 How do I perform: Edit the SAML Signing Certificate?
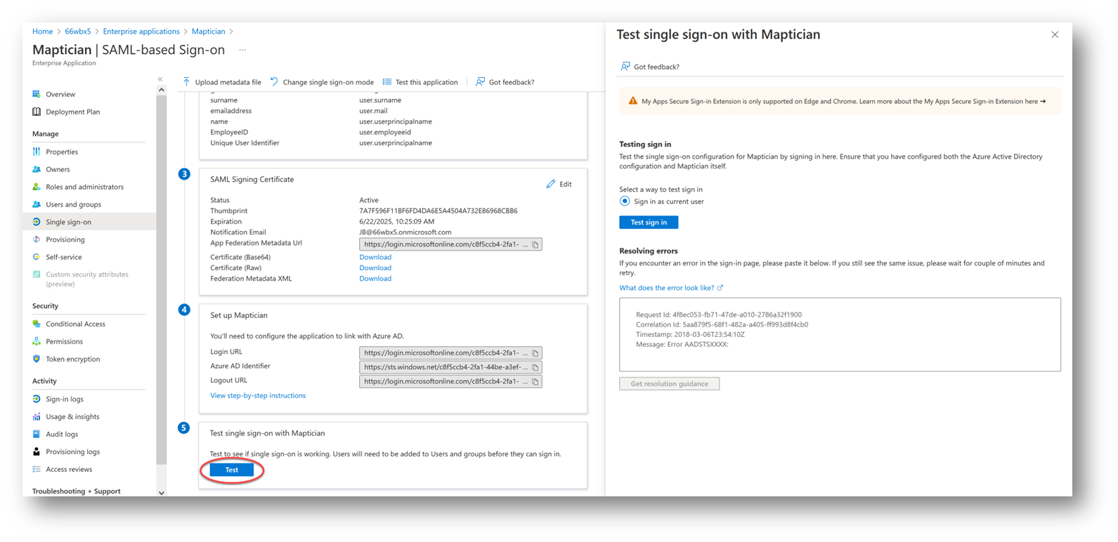559,184
